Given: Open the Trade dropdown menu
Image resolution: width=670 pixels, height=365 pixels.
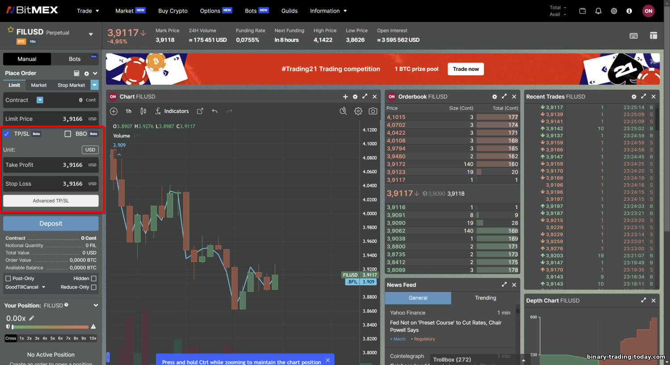Looking at the screenshot, I should (88, 11).
